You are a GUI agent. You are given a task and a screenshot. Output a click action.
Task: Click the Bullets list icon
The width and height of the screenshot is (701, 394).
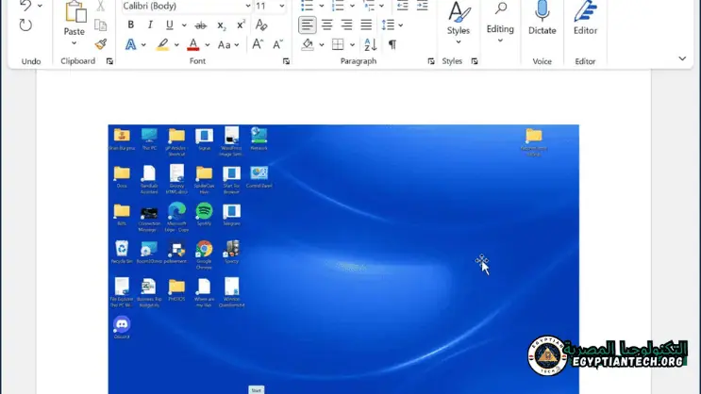coord(308,6)
